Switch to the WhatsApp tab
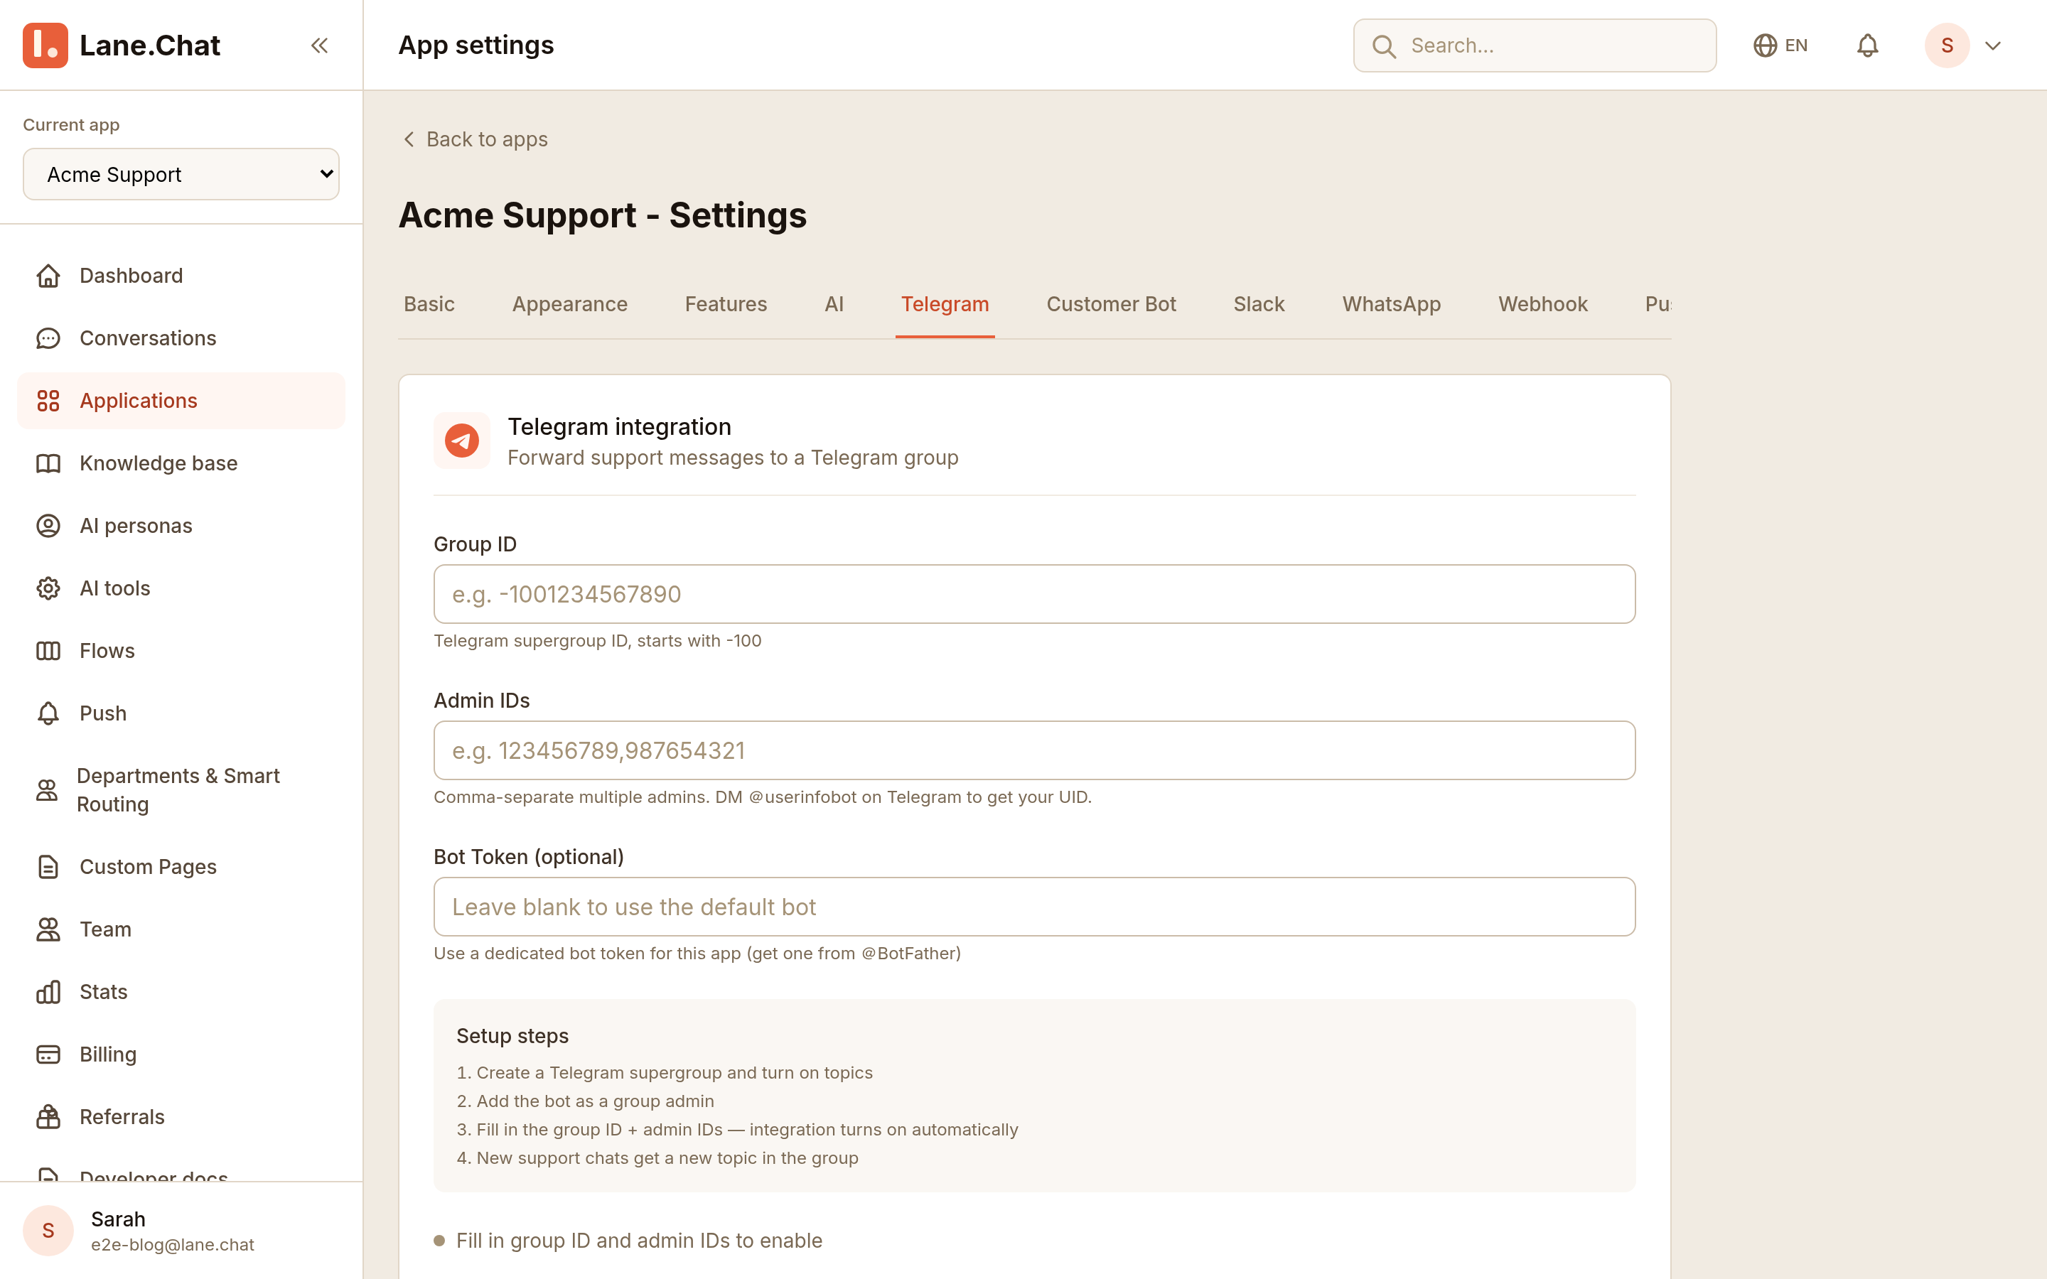The height and width of the screenshot is (1279, 2047). point(1392,305)
